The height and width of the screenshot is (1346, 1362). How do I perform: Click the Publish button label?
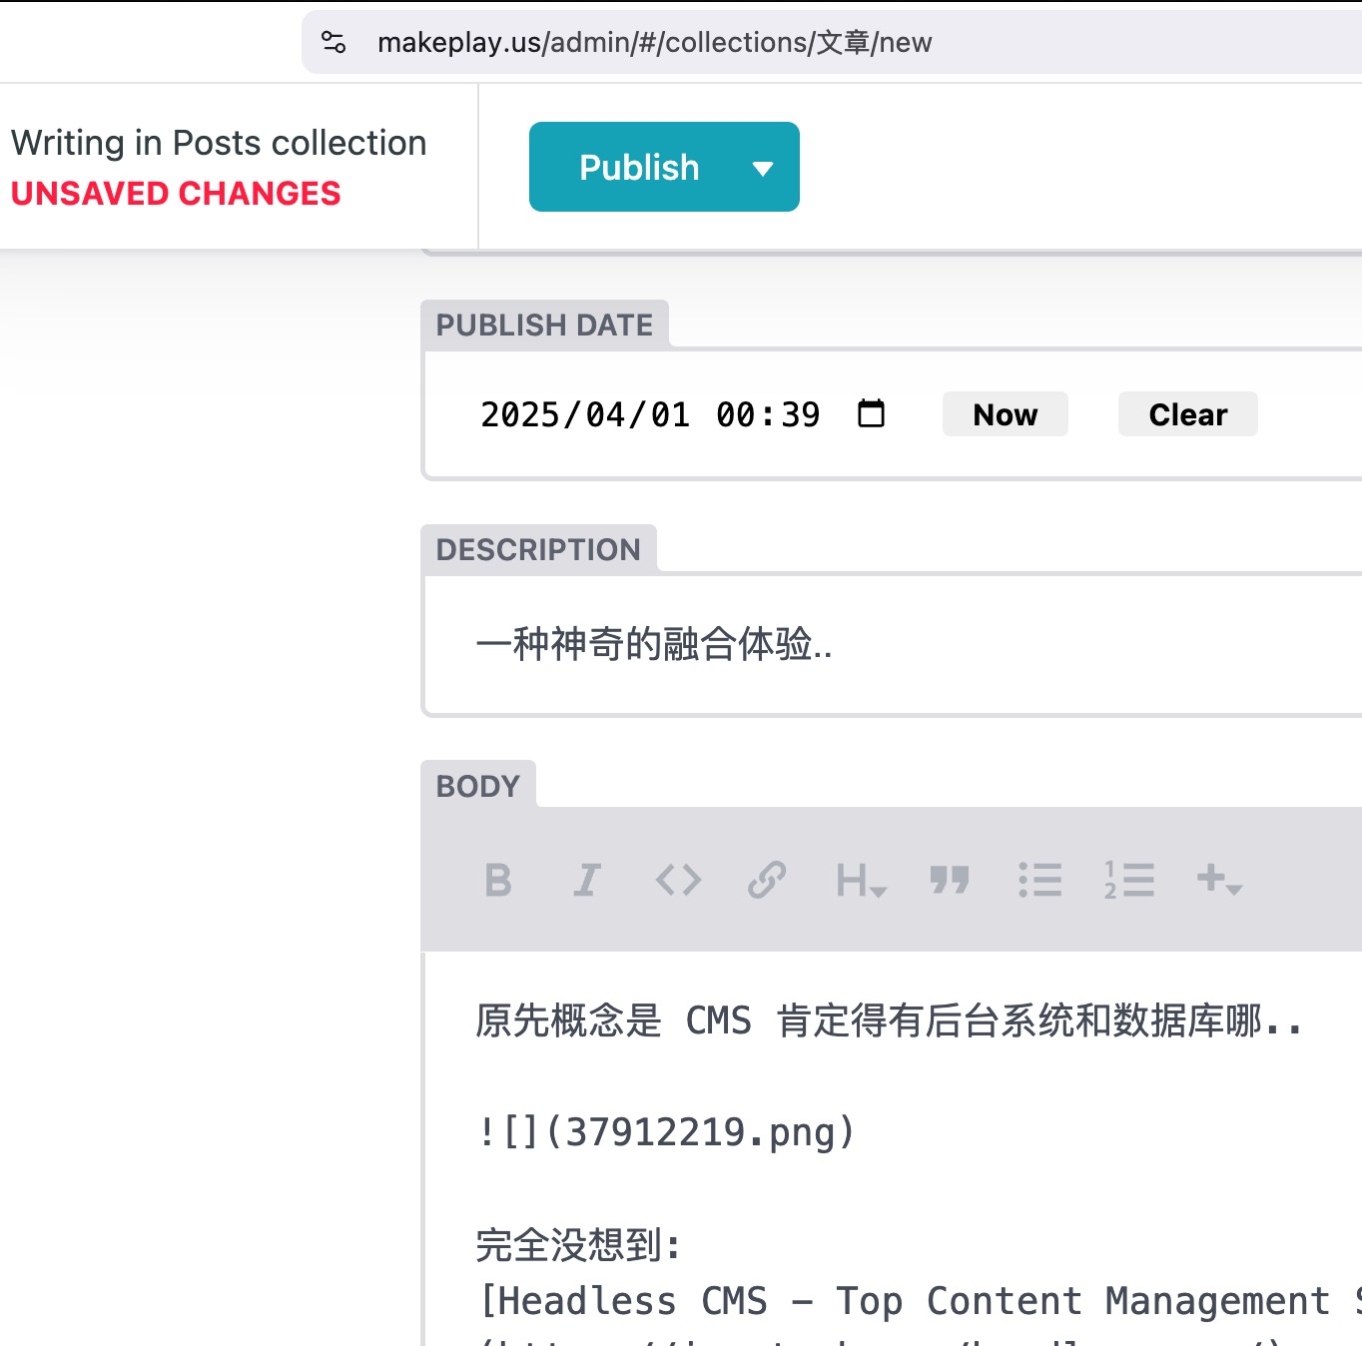point(639,168)
